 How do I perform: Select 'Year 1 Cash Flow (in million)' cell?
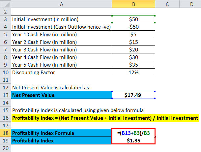[x=61, y=34]
